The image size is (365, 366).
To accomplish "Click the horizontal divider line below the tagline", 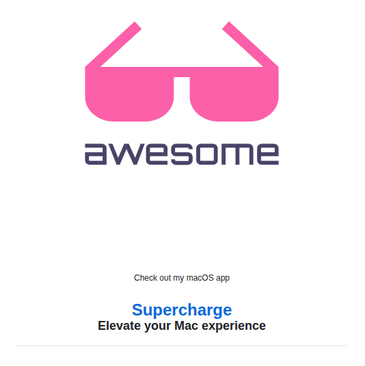I will point(182,346).
